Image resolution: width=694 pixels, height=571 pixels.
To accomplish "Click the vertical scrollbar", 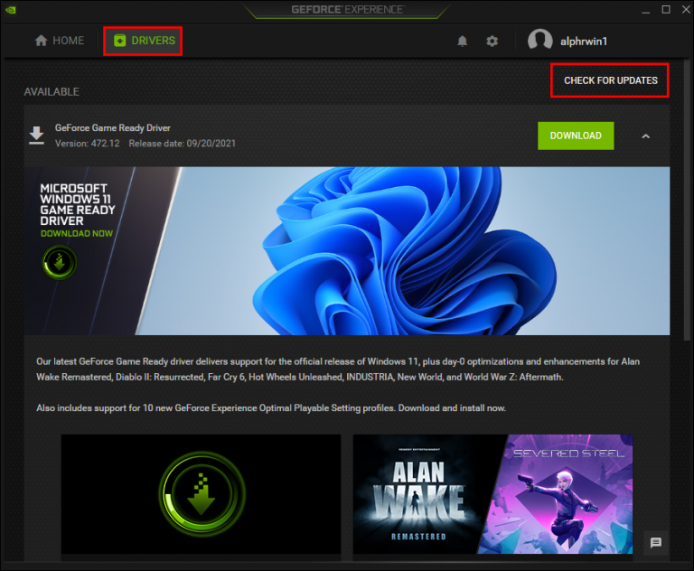I will [687, 200].
